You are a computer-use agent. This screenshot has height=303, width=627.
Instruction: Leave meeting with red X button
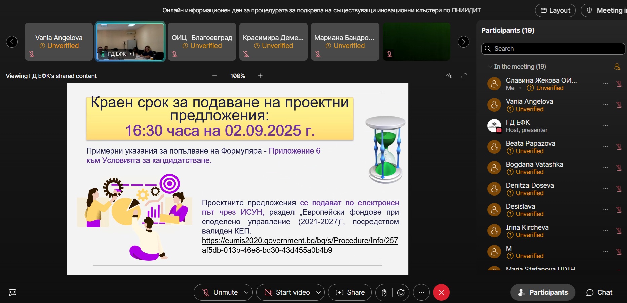(441, 292)
